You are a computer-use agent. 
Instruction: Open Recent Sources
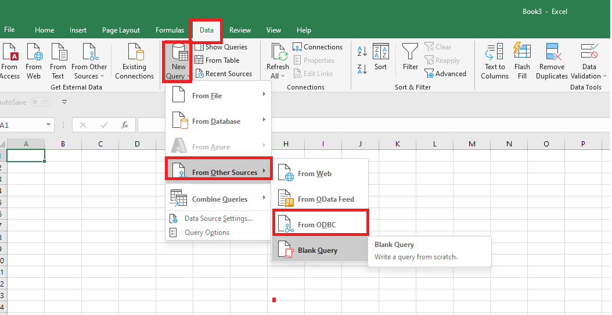[x=223, y=73]
